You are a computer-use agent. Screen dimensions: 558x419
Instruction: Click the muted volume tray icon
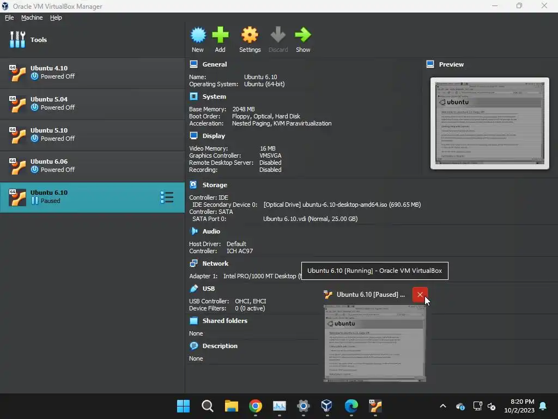492,406
